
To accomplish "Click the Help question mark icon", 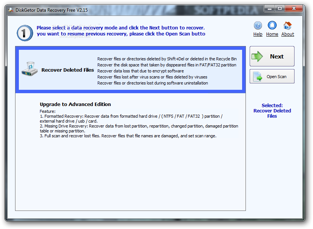I will click(258, 26).
